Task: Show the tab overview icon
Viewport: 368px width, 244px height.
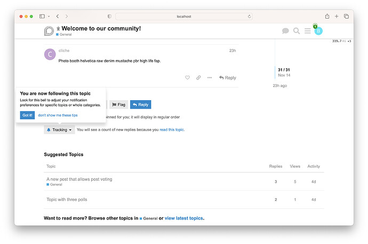Action: [346, 16]
